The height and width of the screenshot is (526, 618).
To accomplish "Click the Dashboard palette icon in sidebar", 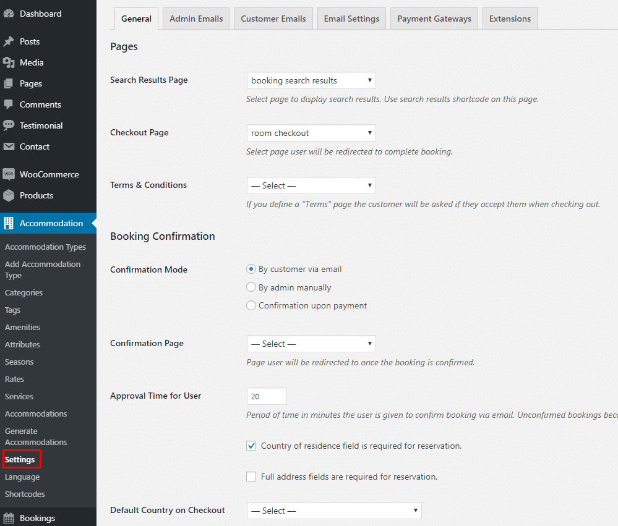I will point(9,14).
